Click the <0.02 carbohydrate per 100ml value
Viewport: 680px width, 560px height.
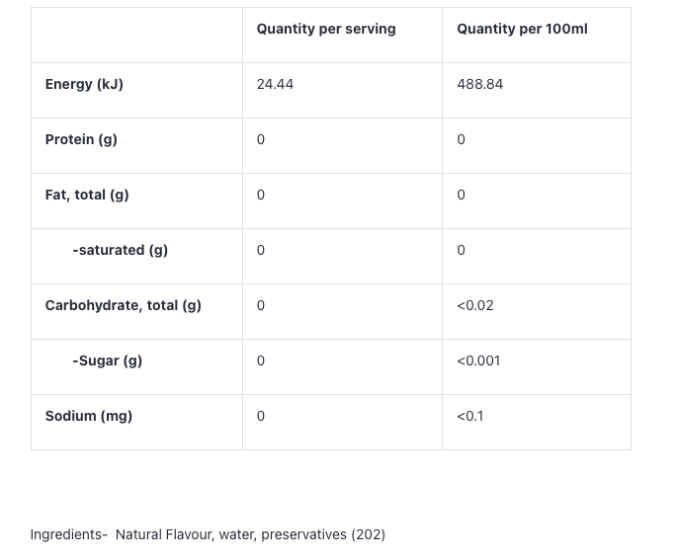click(474, 305)
